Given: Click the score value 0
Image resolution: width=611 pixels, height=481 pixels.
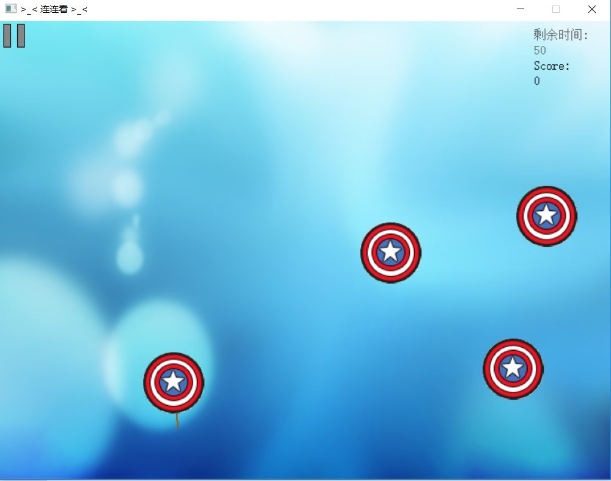Looking at the screenshot, I should 537,81.
